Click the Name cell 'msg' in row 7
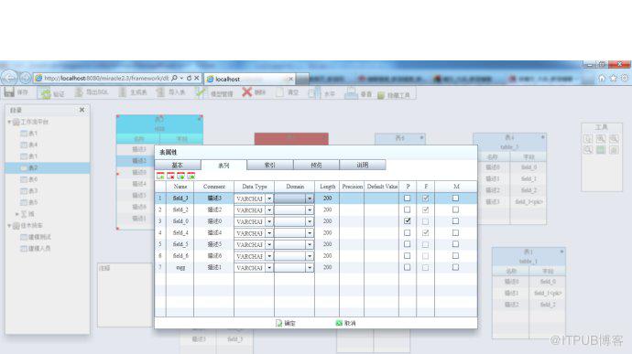This screenshot has width=632, height=354. [180, 267]
